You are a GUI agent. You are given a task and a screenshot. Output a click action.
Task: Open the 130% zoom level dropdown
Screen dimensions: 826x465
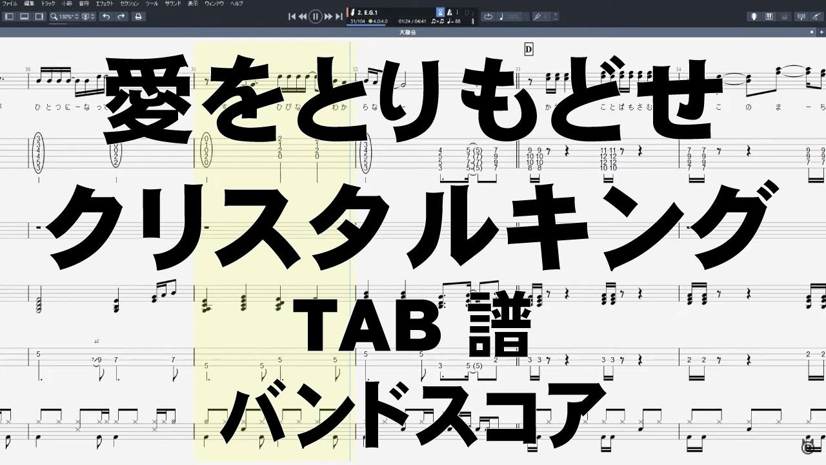click(x=64, y=17)
